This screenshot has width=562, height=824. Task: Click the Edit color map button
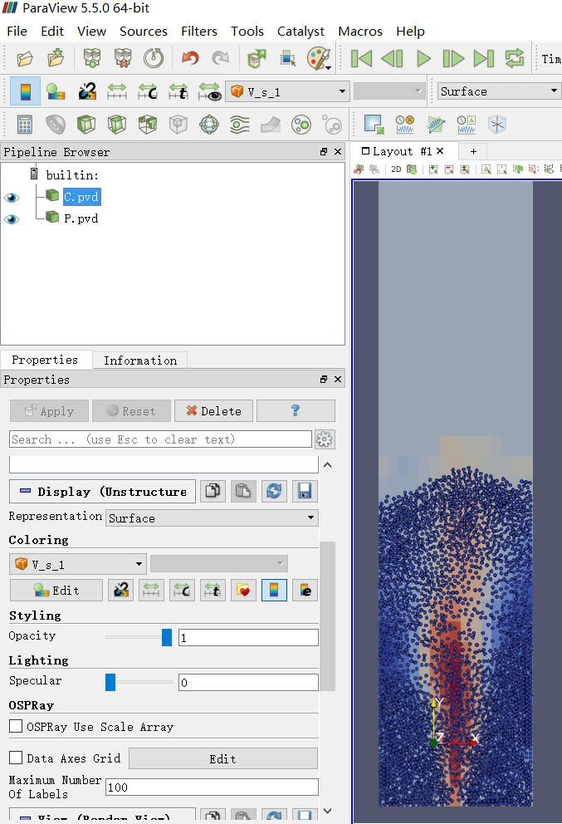point(56,590)
